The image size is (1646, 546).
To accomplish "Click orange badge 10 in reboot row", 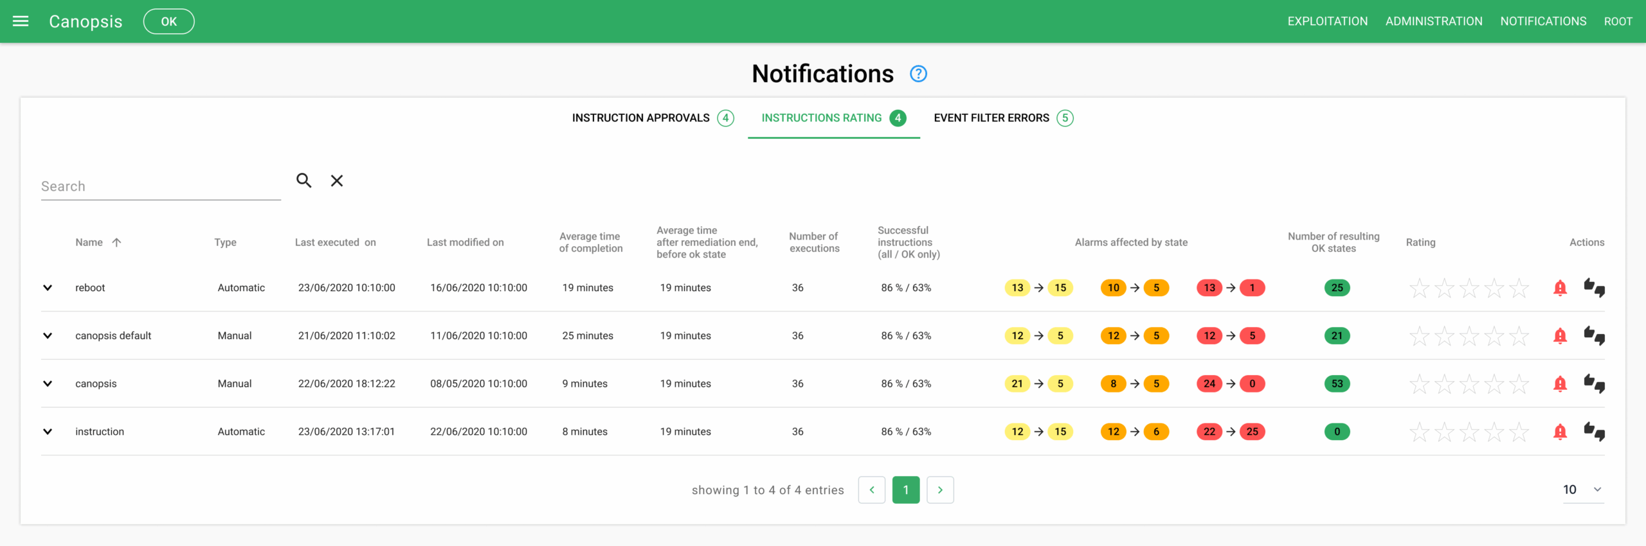I will point(1114,288).
